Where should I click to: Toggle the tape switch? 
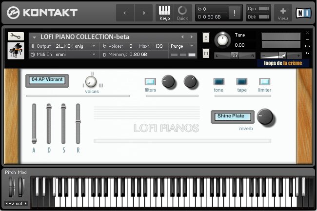pos(242,81)
